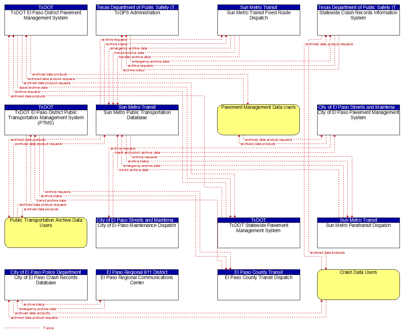This screenshot has height=334, width=403.
Task: Select the Sun Metro Transit Fixed Route Dispatch box
Action: [x=259, y=20]
